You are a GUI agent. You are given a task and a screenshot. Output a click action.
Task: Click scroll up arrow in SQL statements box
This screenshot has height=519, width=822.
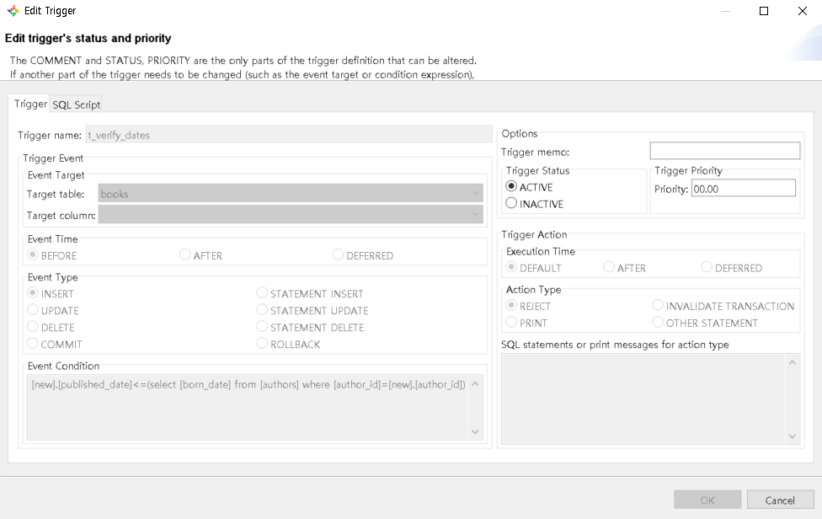[x=792, y=362]
